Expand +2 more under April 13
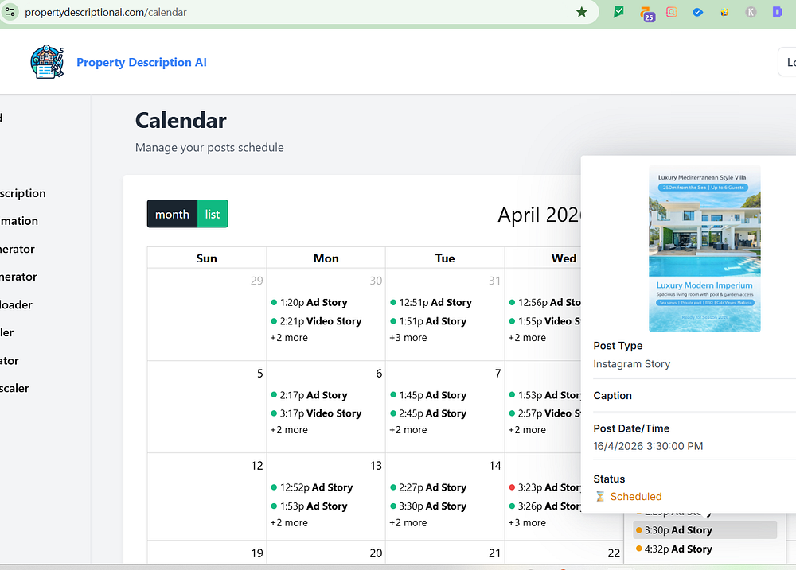The image size is (796, 570). (x=289, y=523)
